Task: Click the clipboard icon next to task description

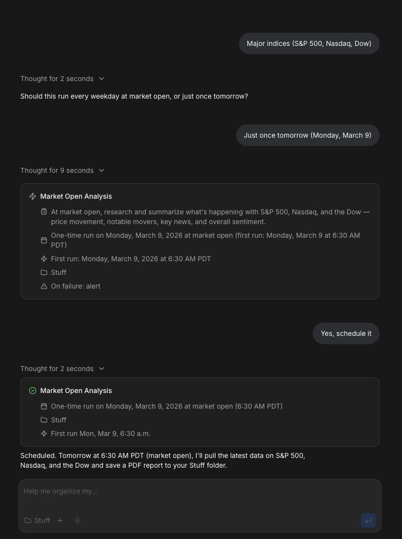Action: 43,212
